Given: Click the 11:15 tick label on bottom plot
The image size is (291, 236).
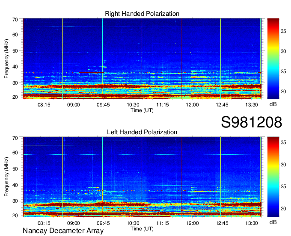Looking at the screenshot, I should click(163, 223).
